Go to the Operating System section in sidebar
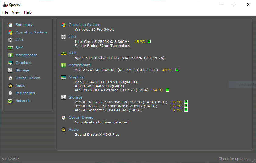This screenshot has height=163, width=256. tap(31, 32)
